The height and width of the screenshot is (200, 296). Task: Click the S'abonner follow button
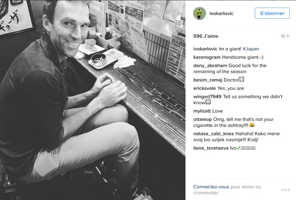[x=272, y=13]
